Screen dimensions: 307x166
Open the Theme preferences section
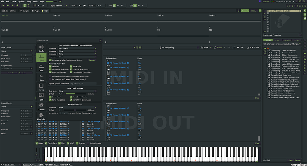pyautogui.click(x=41, y=106)
